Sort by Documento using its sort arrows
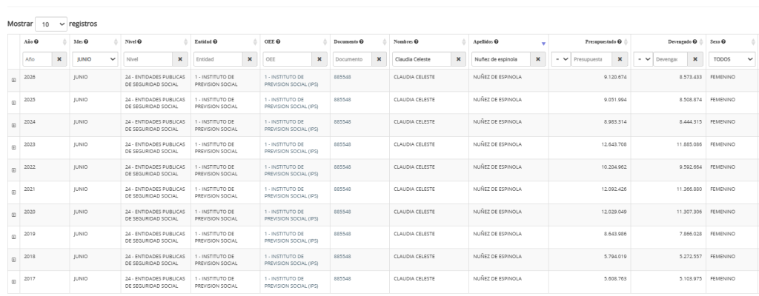The width and height of the screenshot is (759, 296). (385, 42)
